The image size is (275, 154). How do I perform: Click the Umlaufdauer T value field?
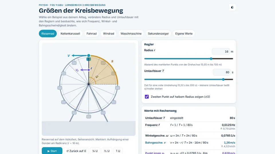click(x=222, y=72)
